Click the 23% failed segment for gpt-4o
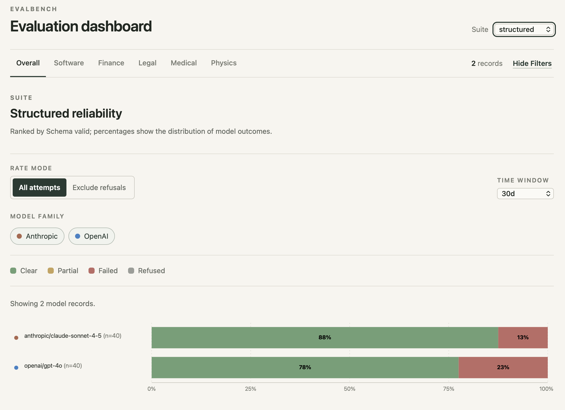This screenshot has height=410, width=565. tap(503, 367)
